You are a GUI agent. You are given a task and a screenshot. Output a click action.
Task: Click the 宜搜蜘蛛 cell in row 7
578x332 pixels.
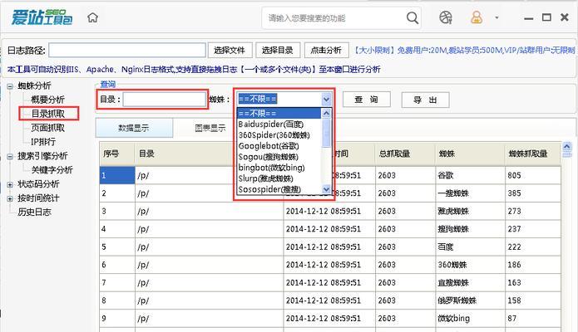tap(470, 282)
